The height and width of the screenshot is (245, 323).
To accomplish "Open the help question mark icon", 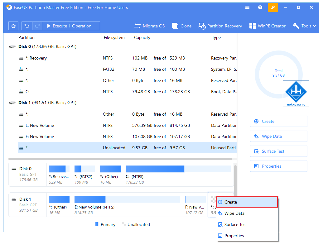I will (260, 7).
